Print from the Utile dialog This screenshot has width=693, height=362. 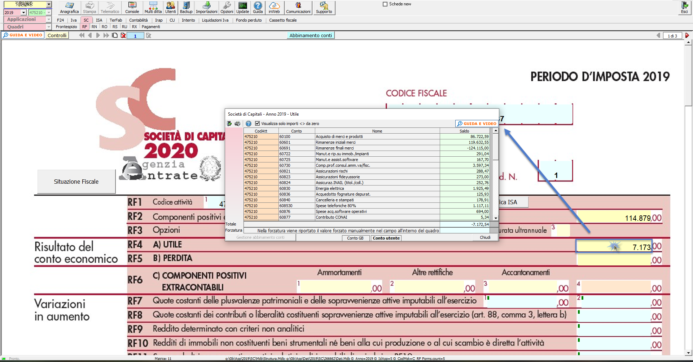point(237,124)
